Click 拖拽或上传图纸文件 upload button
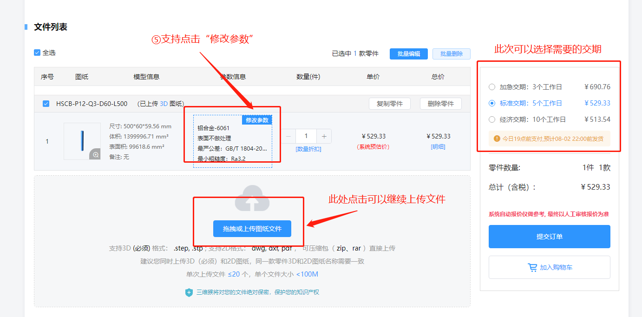Image resolution: width=642 pixels, height=317 pixels. 252,229
